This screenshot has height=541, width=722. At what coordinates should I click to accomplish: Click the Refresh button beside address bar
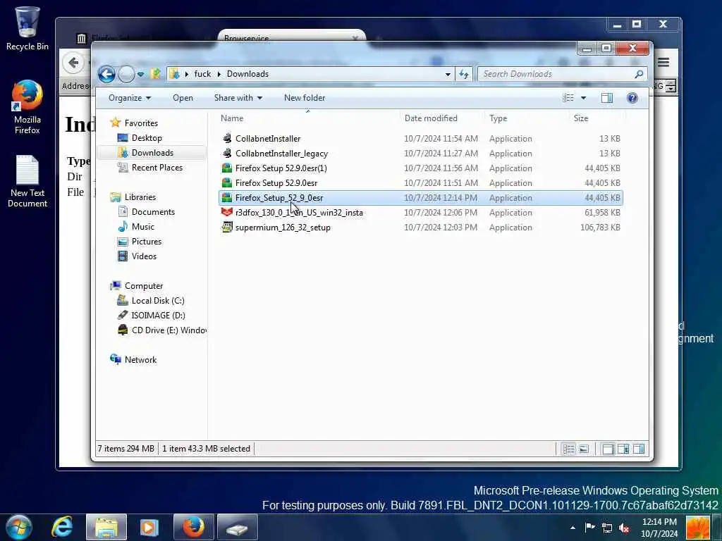coord(464,74)
